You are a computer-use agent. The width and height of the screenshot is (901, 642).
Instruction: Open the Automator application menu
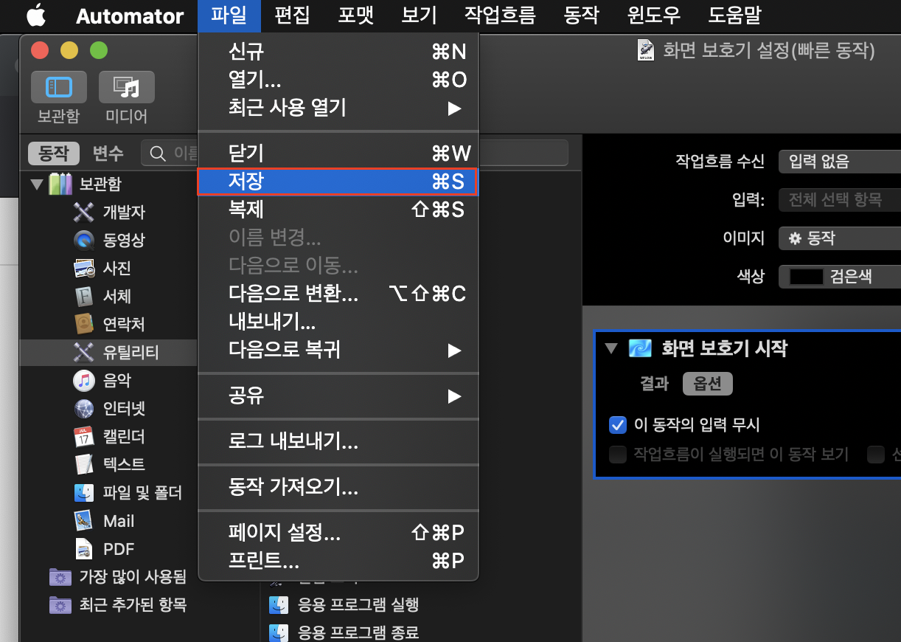tap(130, 15)
